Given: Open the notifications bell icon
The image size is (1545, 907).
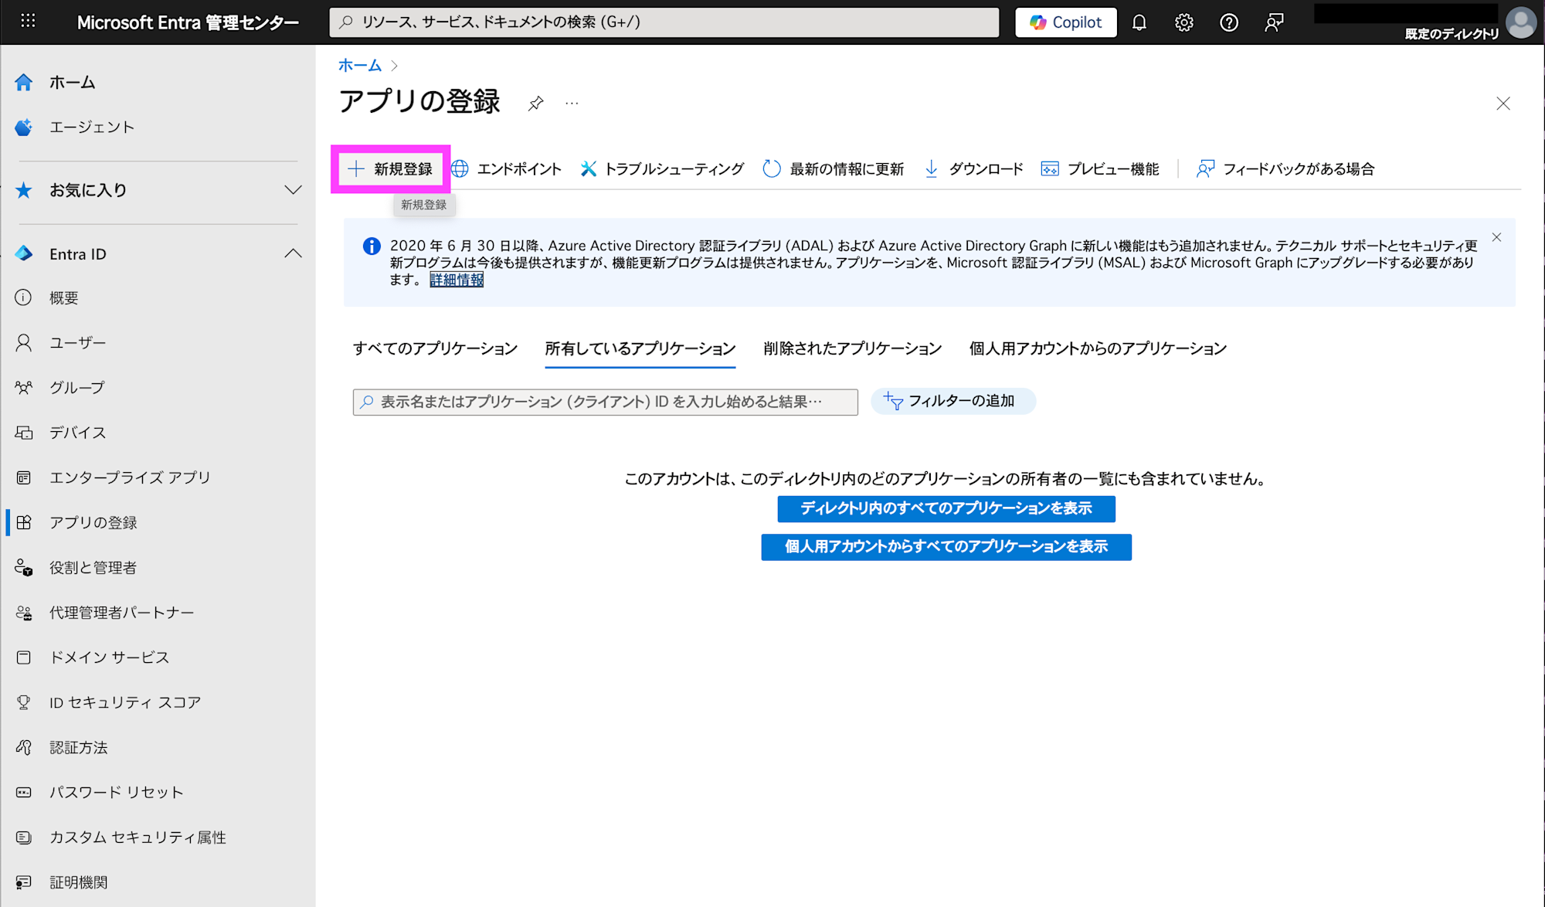Looking at the screenshot, I should (1139, 22).
